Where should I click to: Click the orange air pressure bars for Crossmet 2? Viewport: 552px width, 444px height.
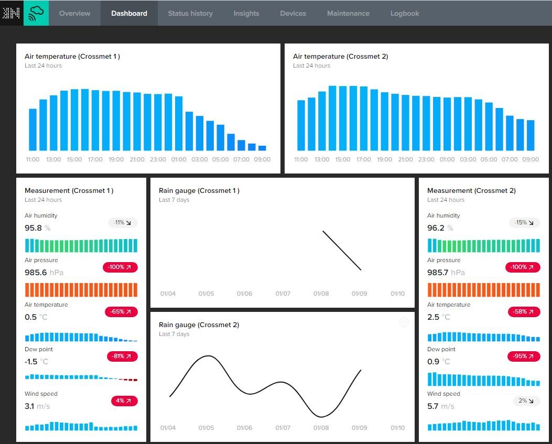point(483,290)
